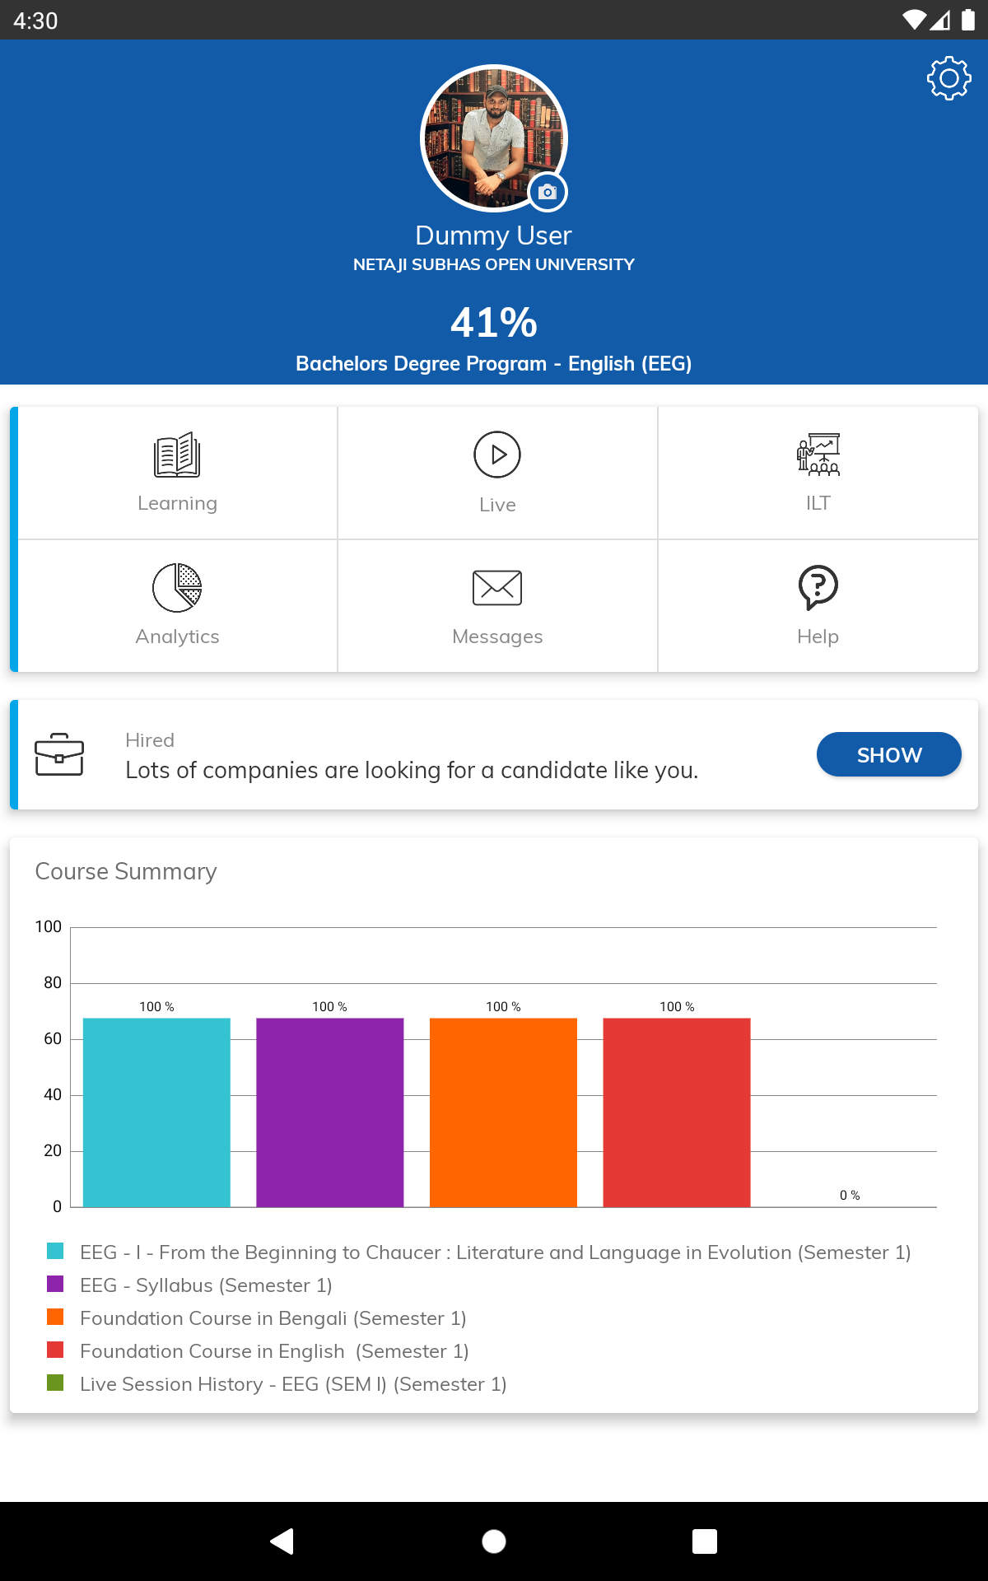Open the Messages envelope icon
The image size is (988, 1581).
click(497, 588)
